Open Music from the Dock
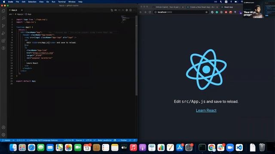 (133, 148)
